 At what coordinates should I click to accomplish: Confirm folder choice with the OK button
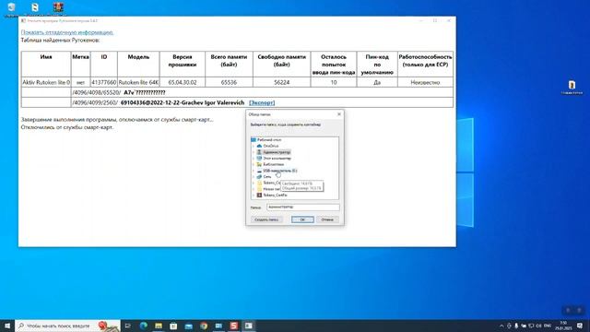coord(302,219)
